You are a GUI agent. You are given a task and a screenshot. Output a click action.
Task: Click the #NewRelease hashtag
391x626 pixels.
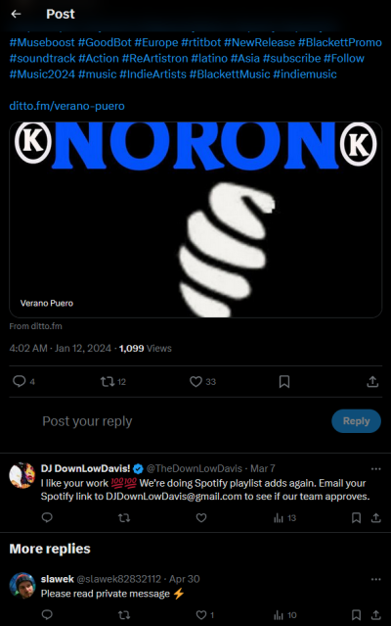pyautogui.click(x=260, y=42)
